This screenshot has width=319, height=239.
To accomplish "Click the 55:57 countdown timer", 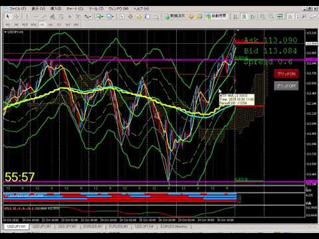I will [x=19, y=177].
